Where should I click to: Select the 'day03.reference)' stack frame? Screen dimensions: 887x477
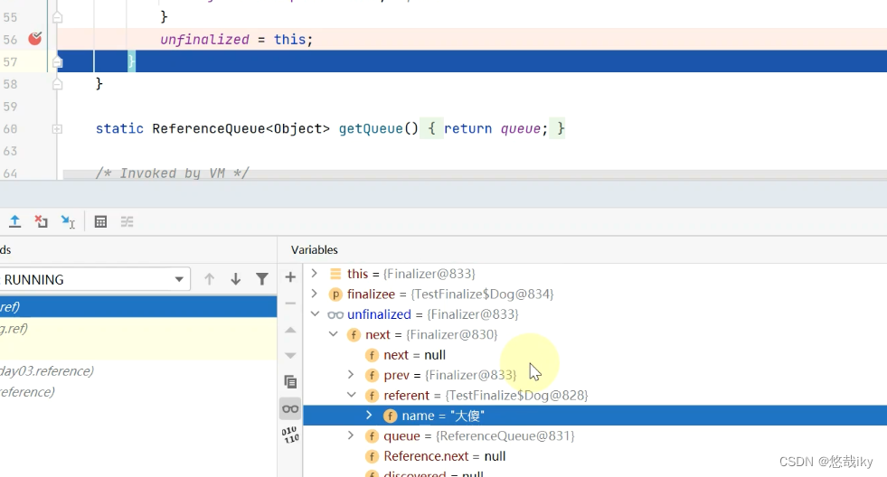tap(138, 370)
